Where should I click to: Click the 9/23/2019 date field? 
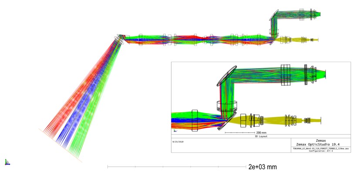178,141
